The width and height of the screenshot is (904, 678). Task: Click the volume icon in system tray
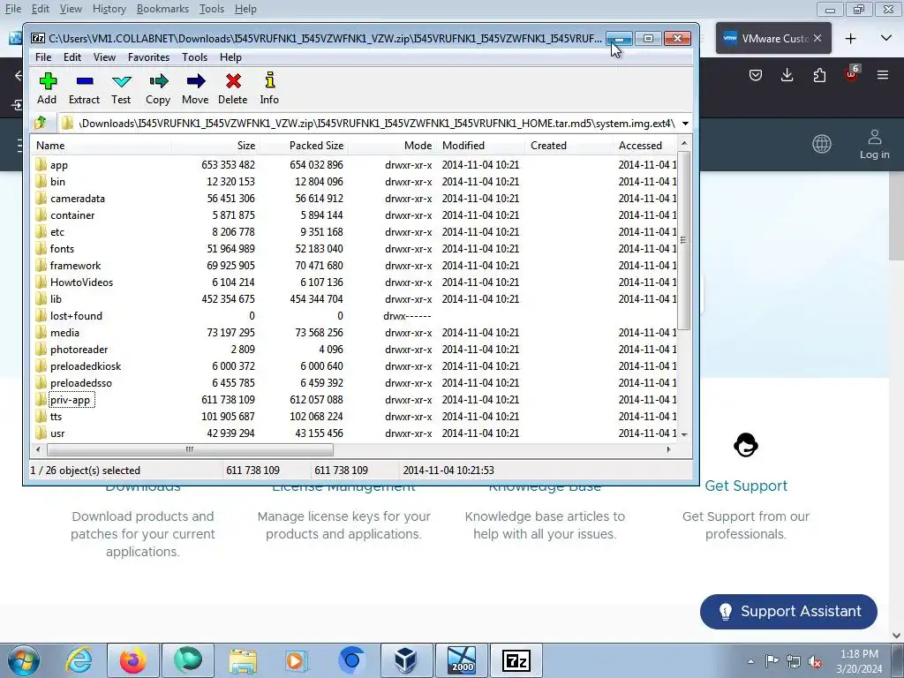[x=815, y=661]
